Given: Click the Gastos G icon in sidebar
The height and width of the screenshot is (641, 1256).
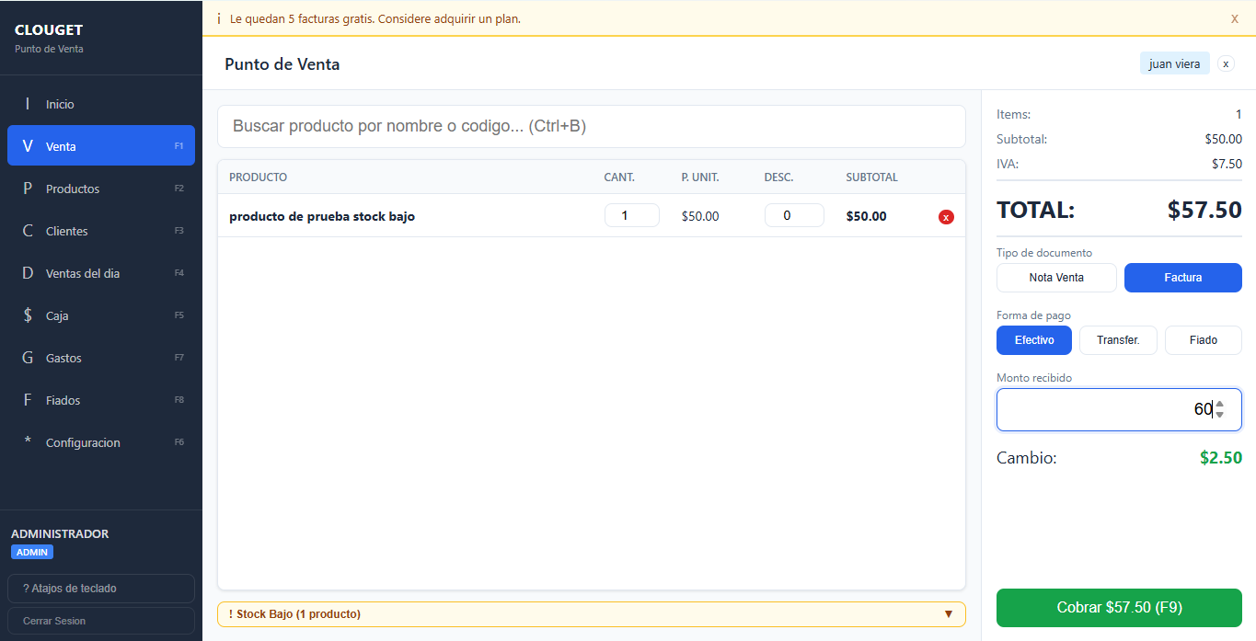Looking at the screenshot, I should [x=28, y=358].
